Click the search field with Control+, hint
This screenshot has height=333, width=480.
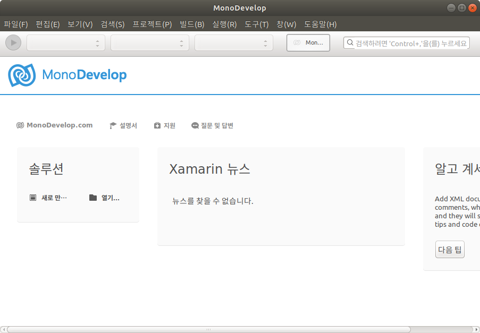point(407,43)
